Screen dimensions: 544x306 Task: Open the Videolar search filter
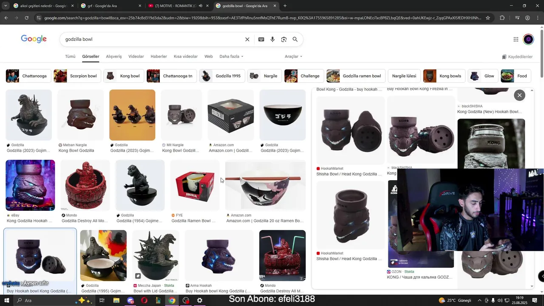tap(136, 57)
